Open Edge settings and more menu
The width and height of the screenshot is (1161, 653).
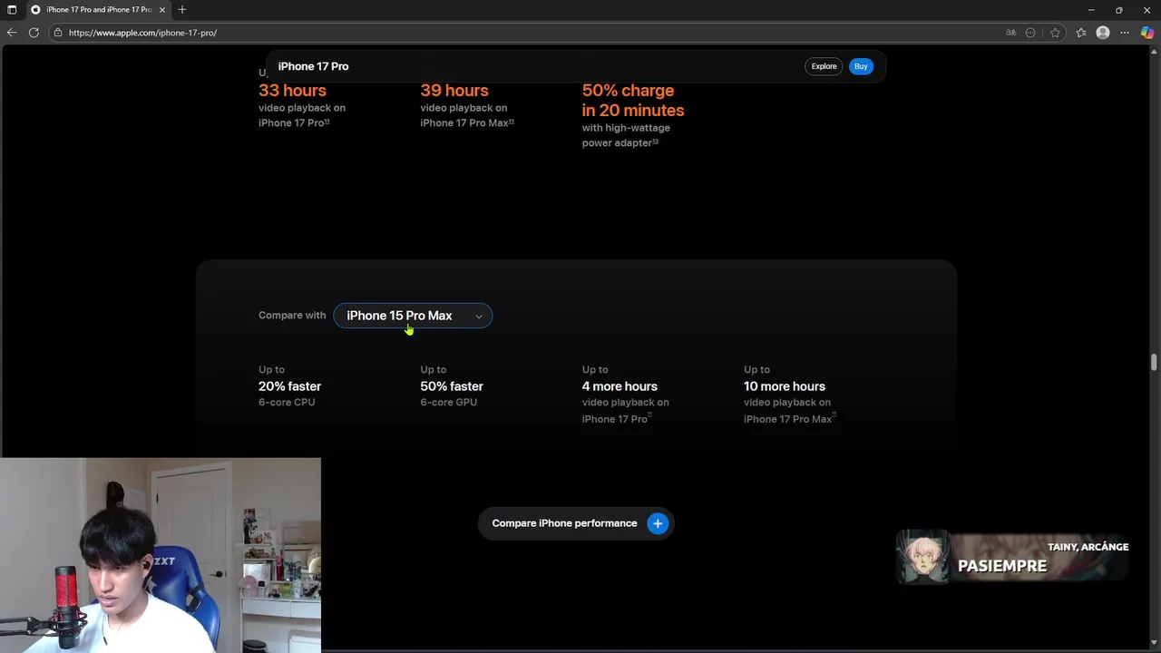pyautogui.click(x=1125, y=33)
